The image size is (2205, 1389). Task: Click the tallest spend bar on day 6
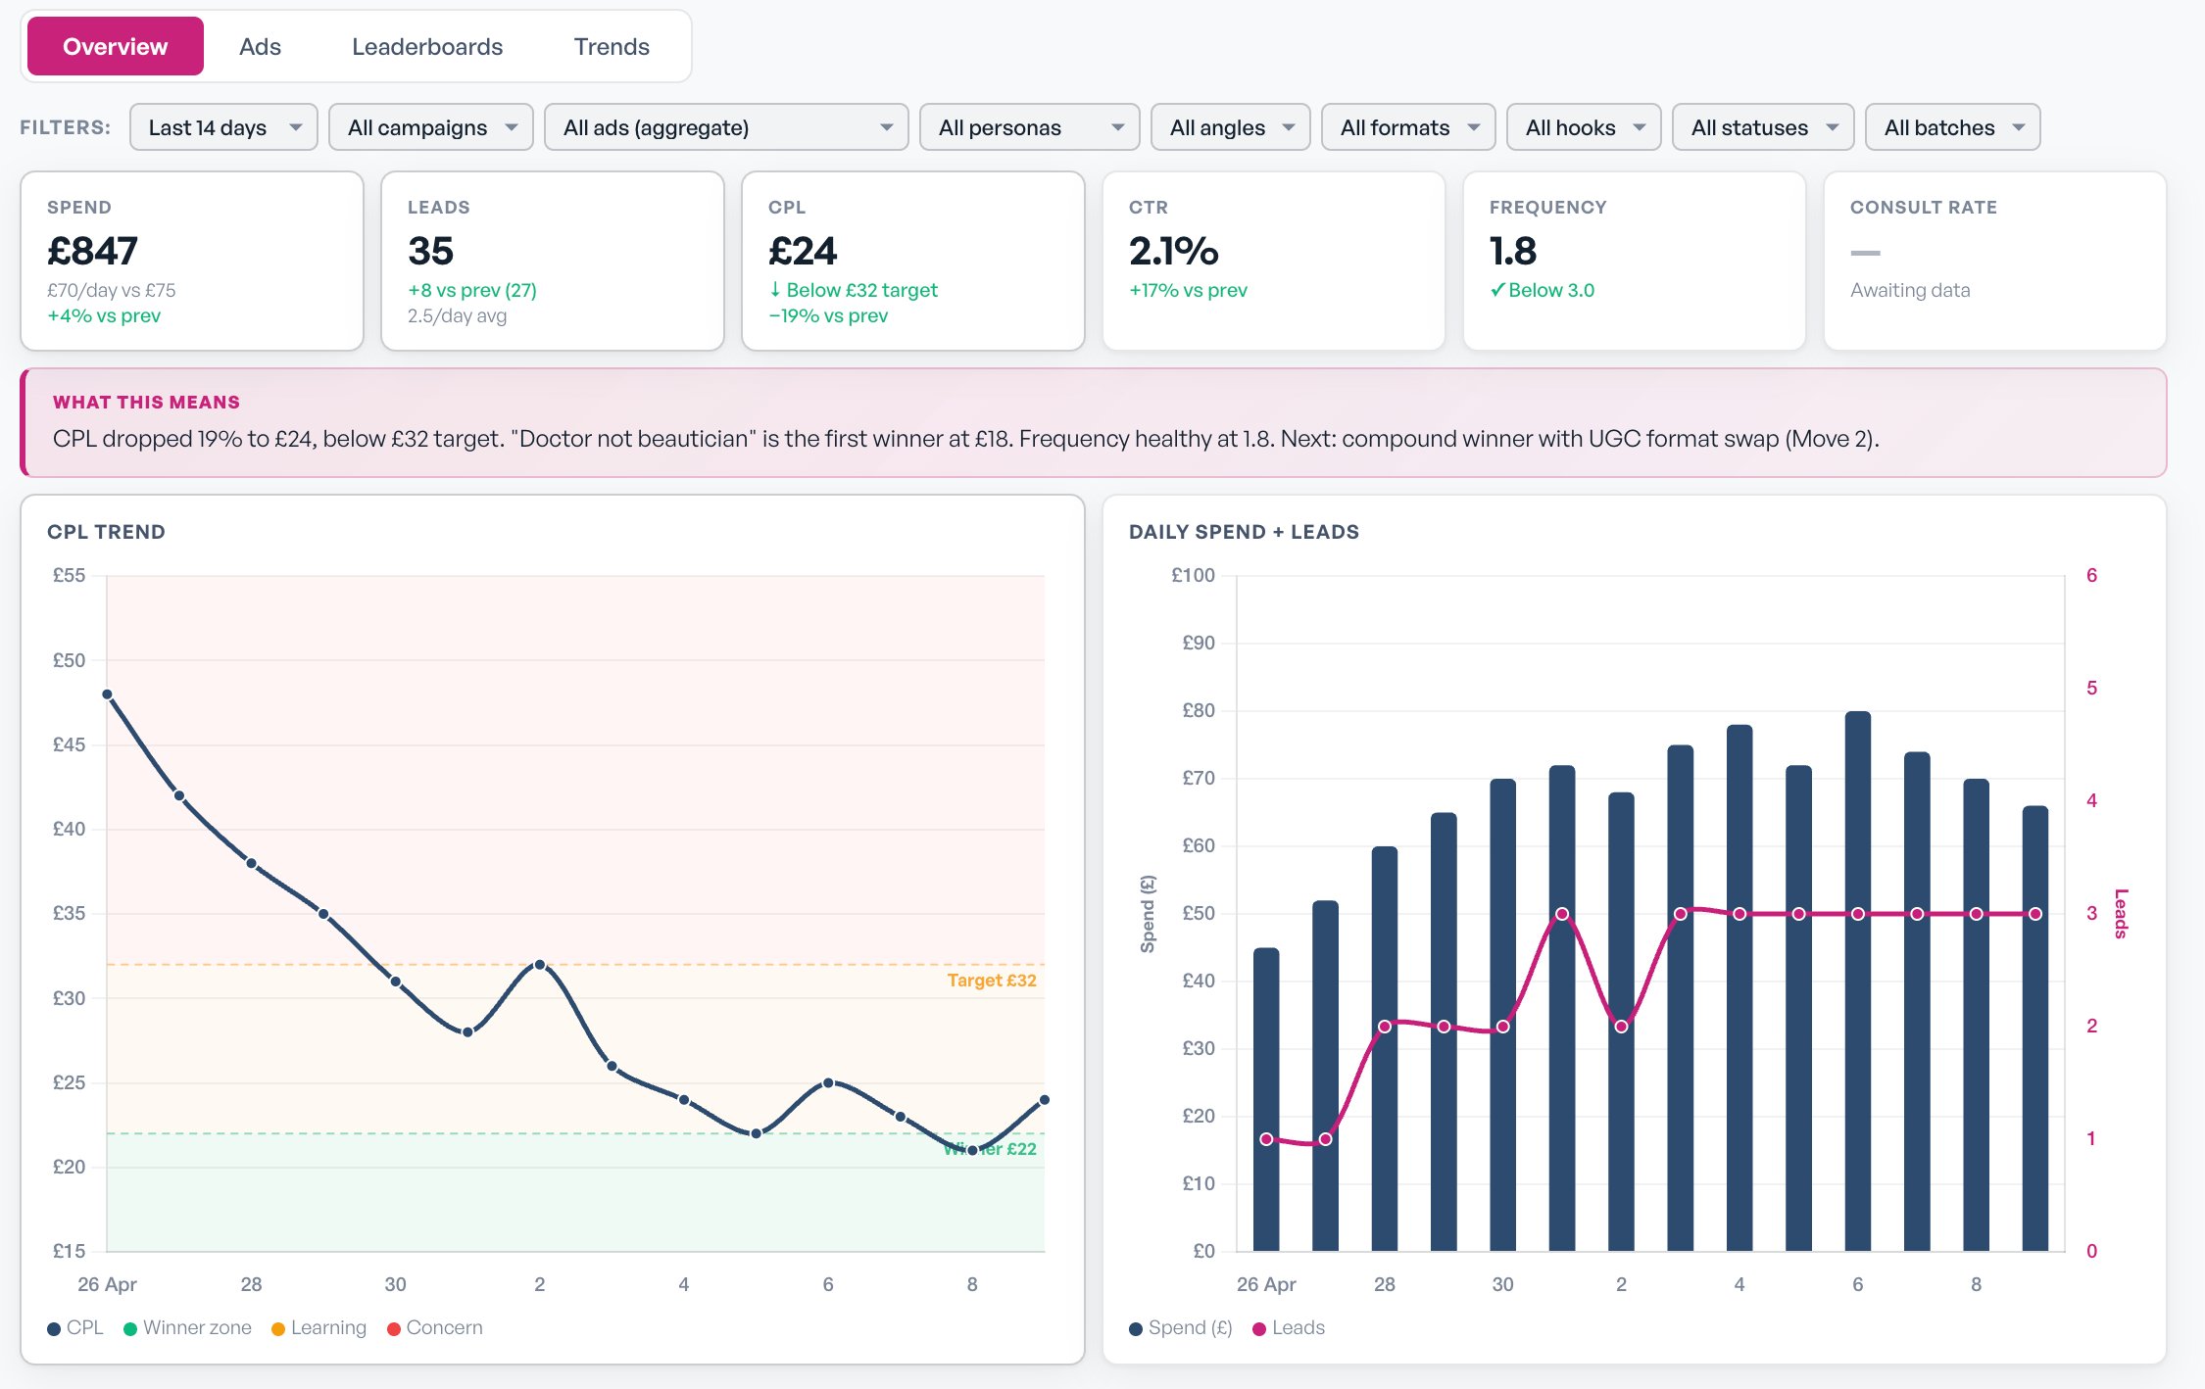pos(1858,982)
